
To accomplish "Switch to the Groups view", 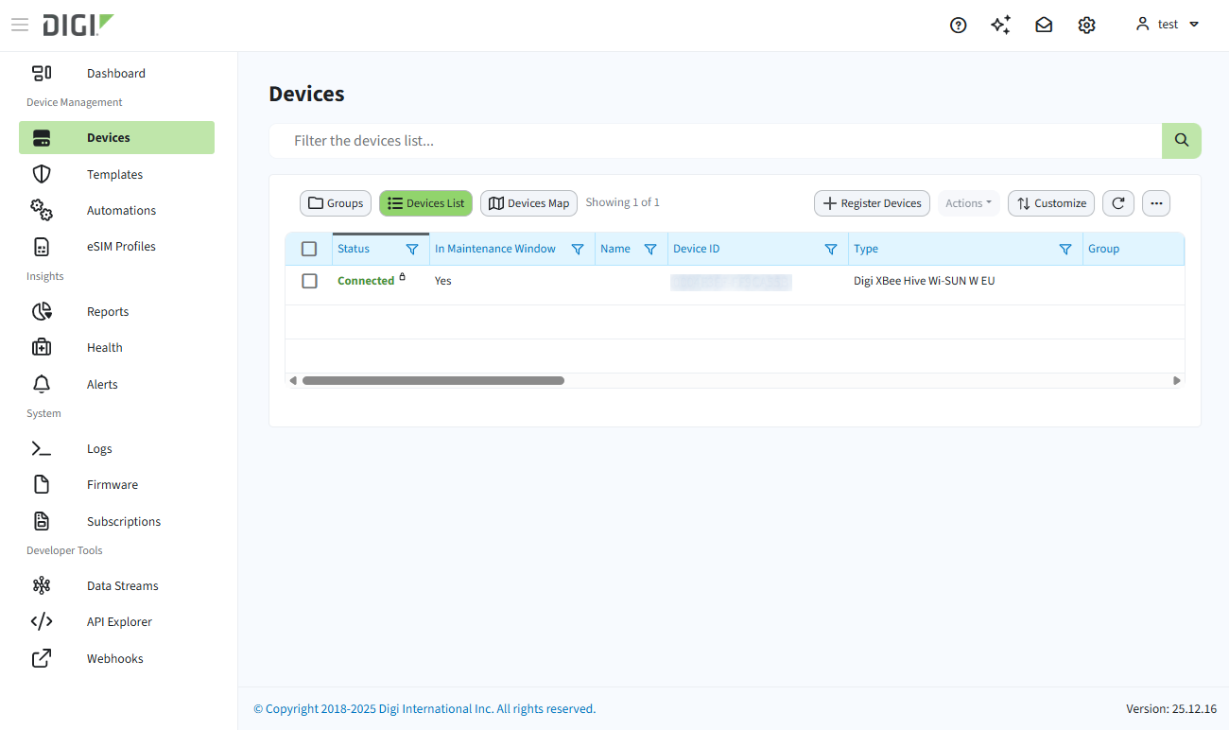I will 336,202.
